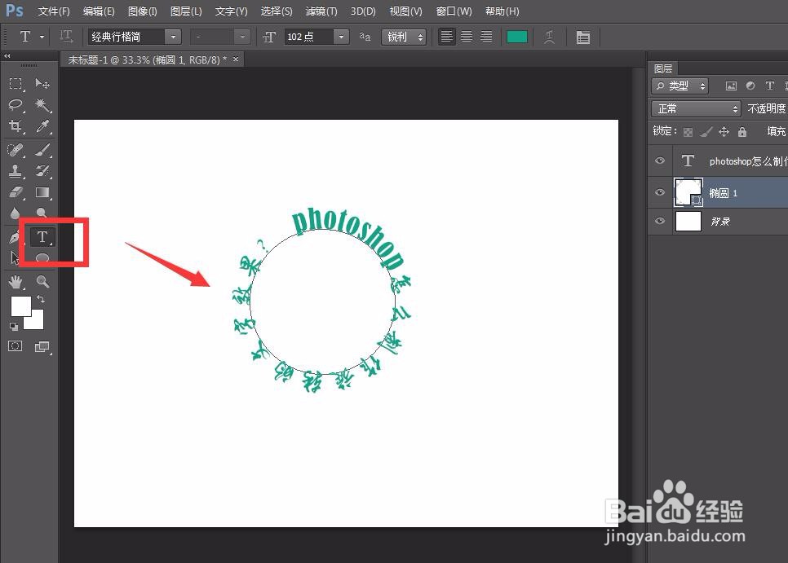
Task: Lock transparent pixels
Action: (688, 132)
